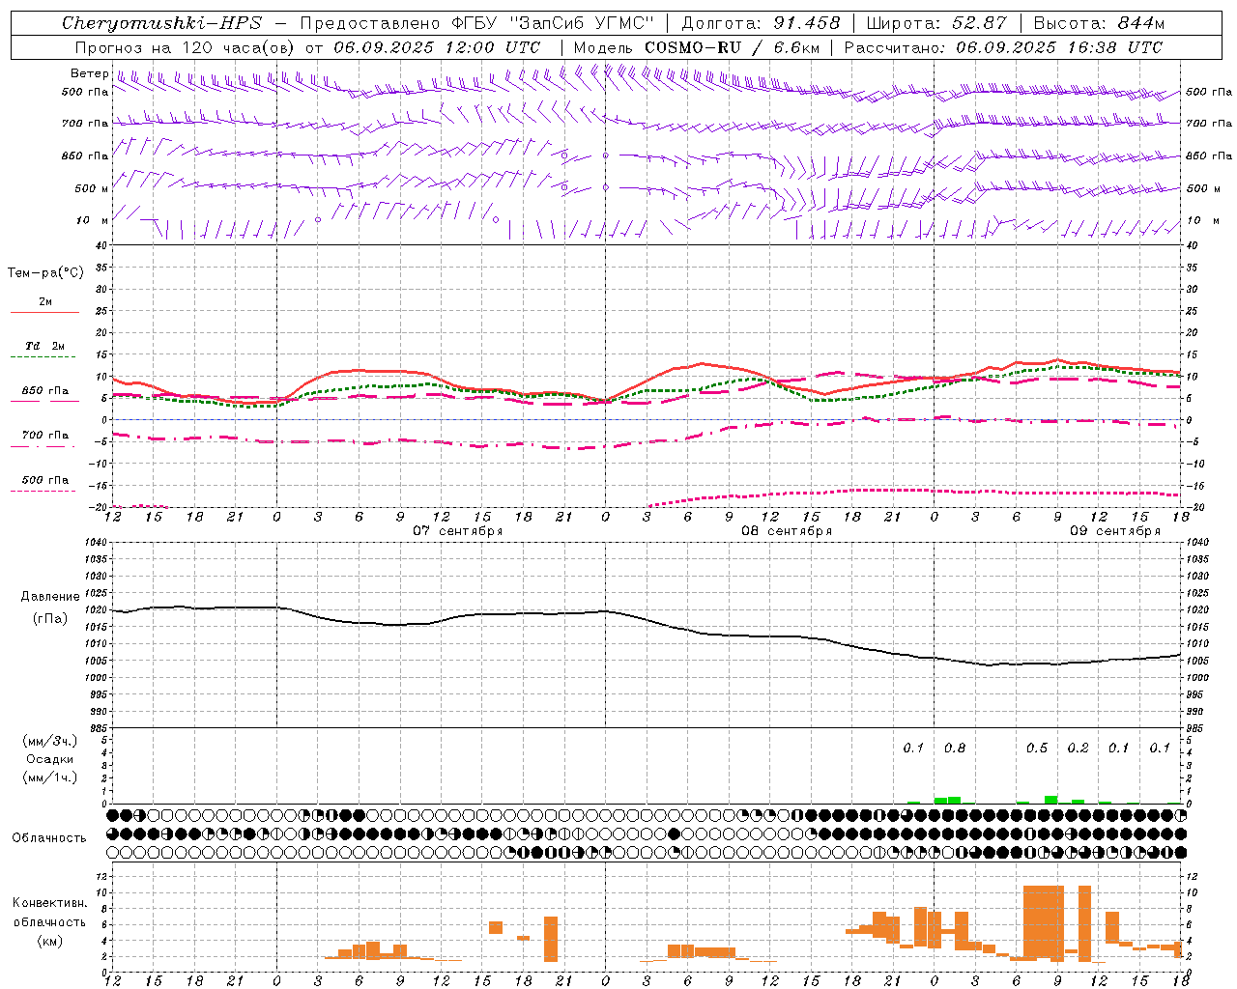This screenshot has width=1237, height=989.
Task: Select the model name COSMO-RU / 6.6км
Action: tap(732, 47)
